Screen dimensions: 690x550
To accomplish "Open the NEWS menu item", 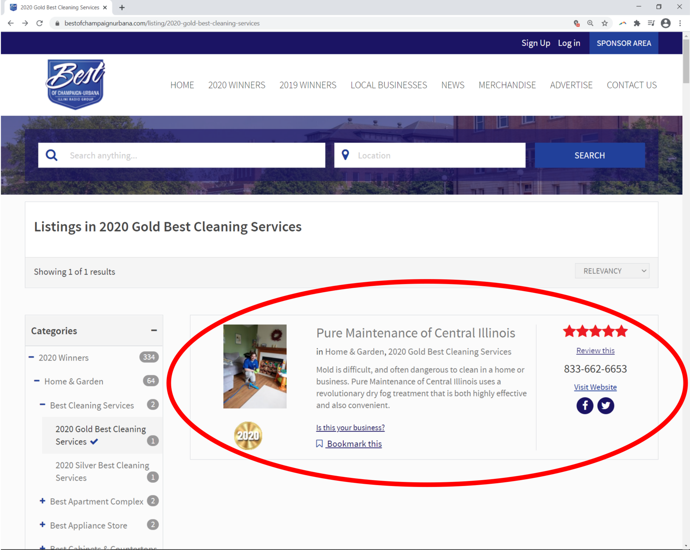I will pyautogui.click(x=453, y=85).
